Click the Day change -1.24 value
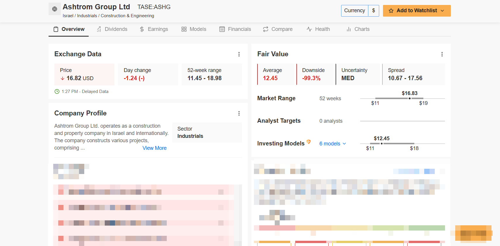This screenshot has width=500, height=246. [134, 78]
